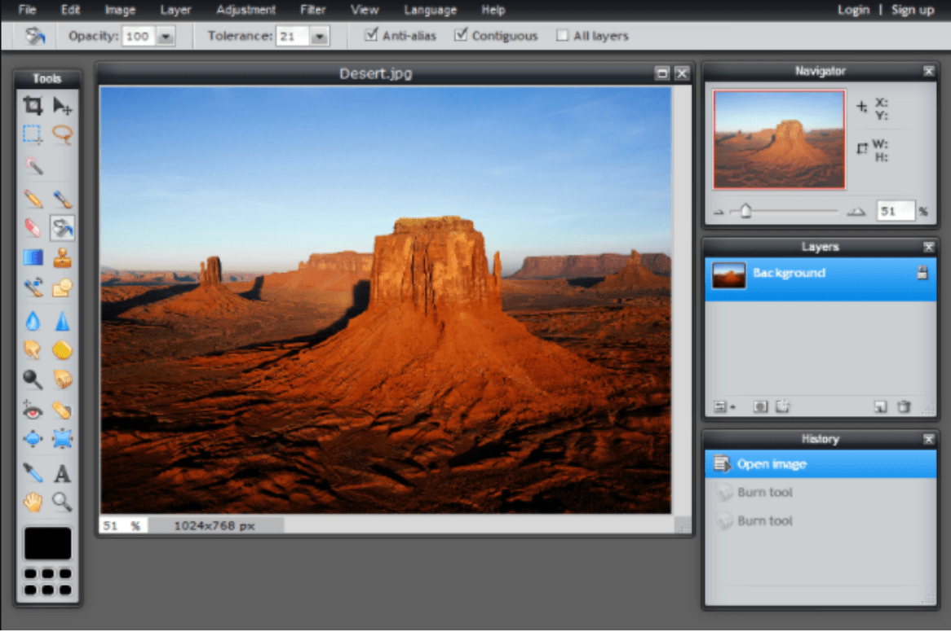
Task: Select the Blur droplet tool
Action: point(33,321)
